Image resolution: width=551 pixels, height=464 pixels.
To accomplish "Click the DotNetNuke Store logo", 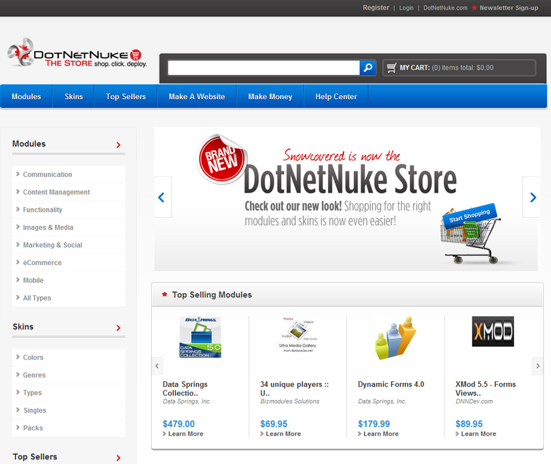I will 77,53.
